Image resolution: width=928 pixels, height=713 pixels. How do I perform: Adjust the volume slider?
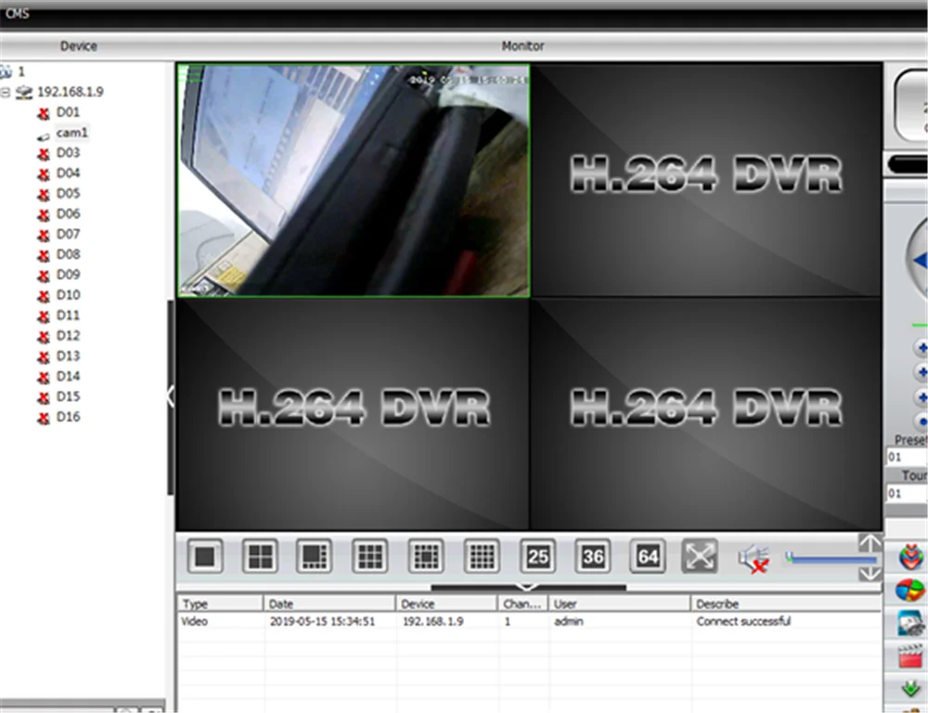click(831, 558)
